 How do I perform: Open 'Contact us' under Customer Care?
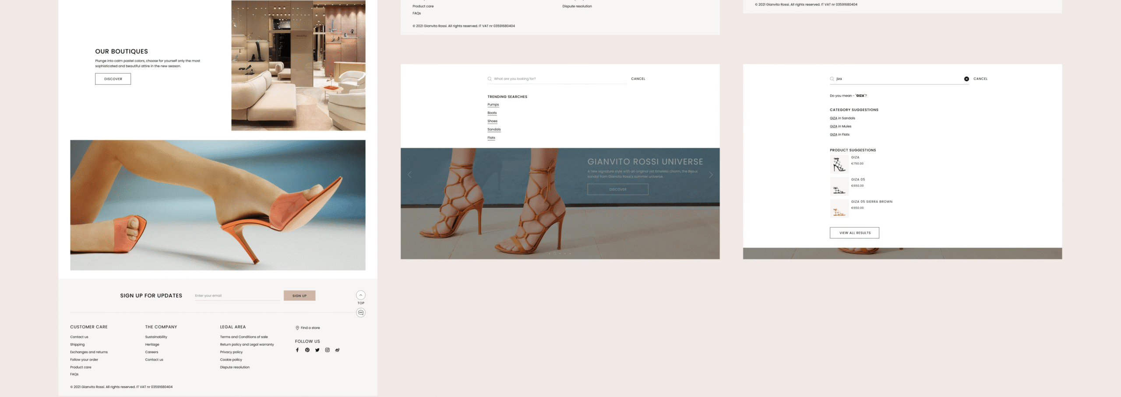tap(79, 337)
